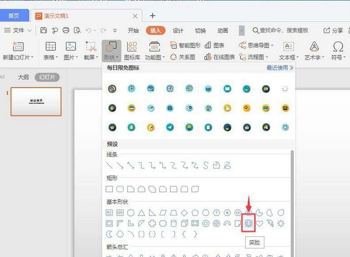Open the 图片 picture dropdown
The width and height of the screenshot is (350, 257).
(x=71, y=51)
